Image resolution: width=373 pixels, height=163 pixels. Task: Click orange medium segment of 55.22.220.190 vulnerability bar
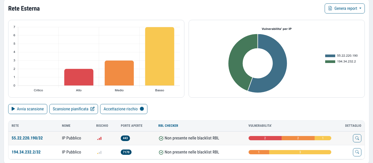[x=298, y=138]
